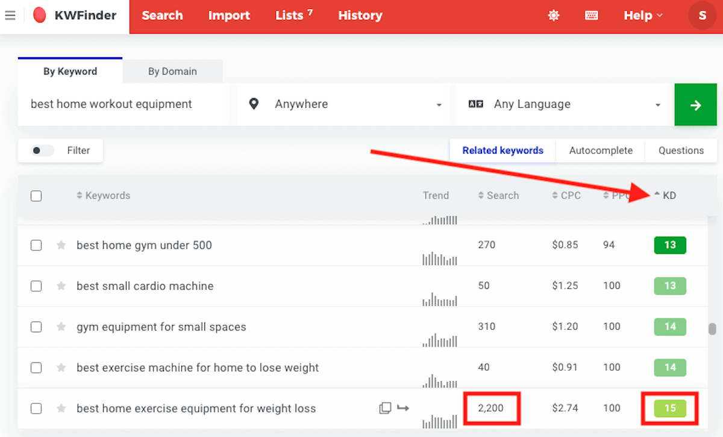Star the 'best small cardio machine' keyword

[x=61, y=286]
